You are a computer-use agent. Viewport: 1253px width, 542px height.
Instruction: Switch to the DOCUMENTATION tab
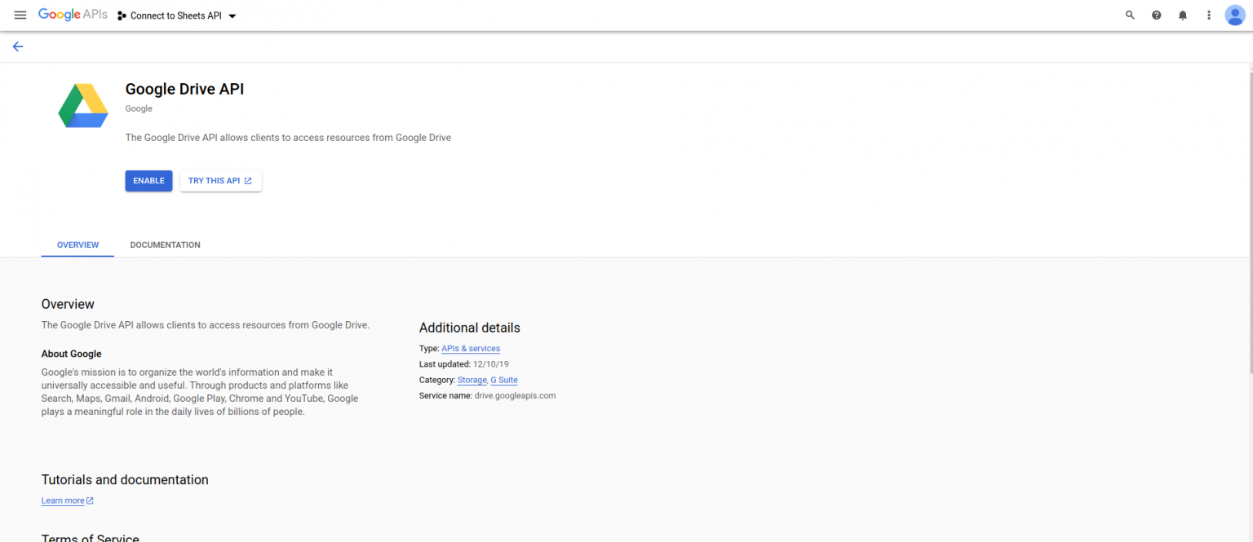(165, 245)
